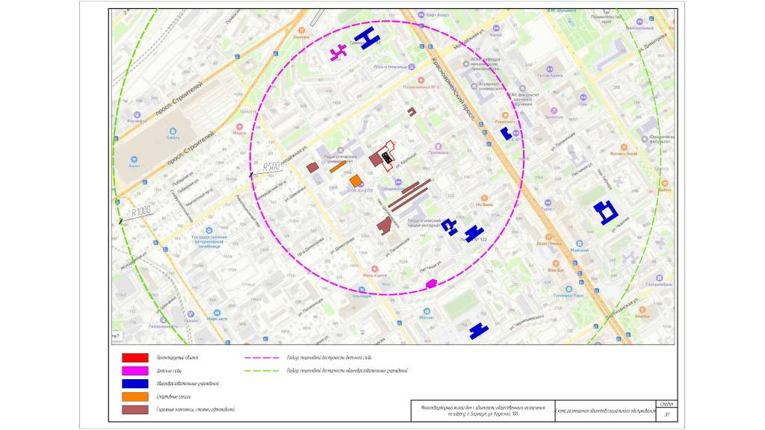Click the Роснефть fuel station icon
This screenshot has width=765, height=430.
(x=137, y=115)
